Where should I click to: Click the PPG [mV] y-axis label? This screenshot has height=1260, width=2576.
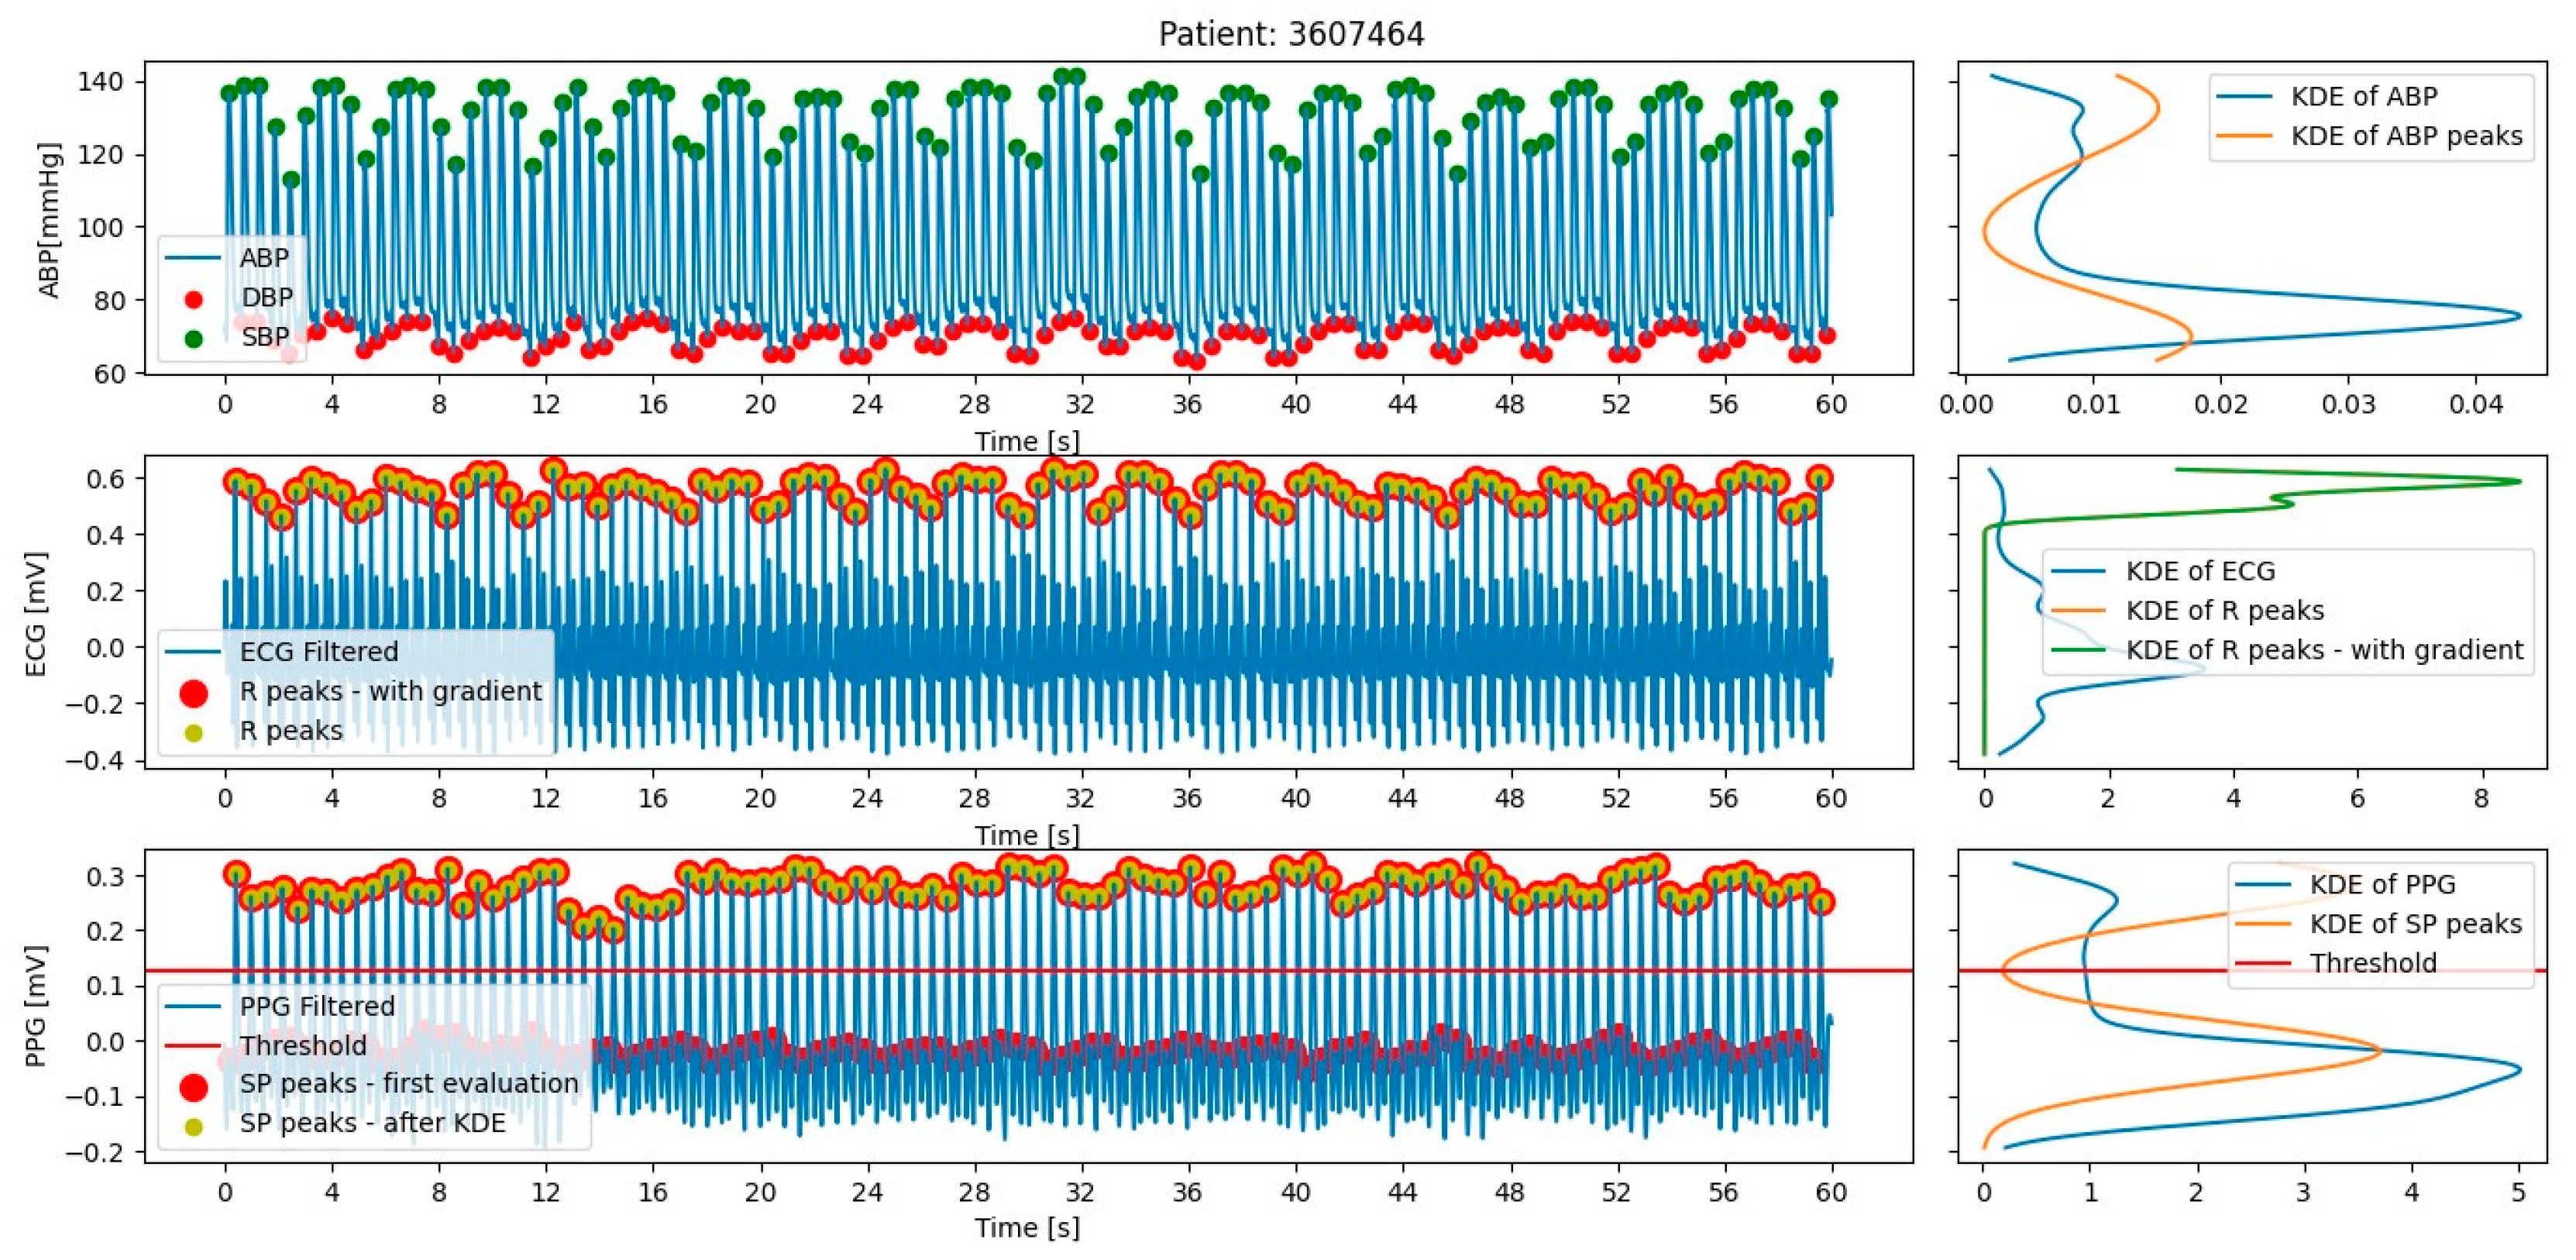point(36,1006)
